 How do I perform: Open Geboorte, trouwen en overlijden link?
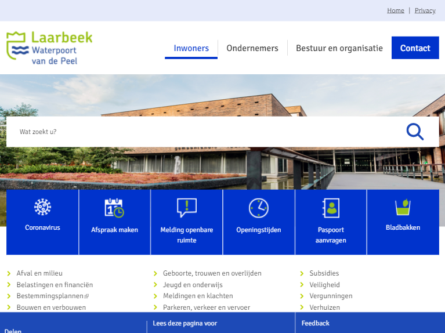(212, 273)
